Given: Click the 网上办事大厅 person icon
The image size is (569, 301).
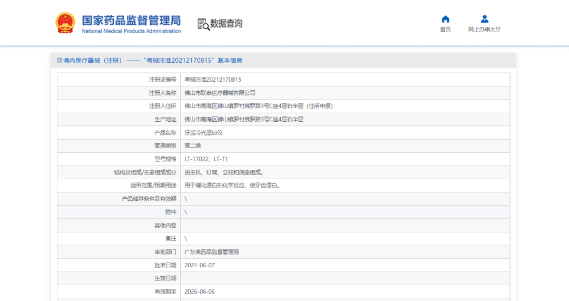Looking at the screenshot, I should point(484,19).
